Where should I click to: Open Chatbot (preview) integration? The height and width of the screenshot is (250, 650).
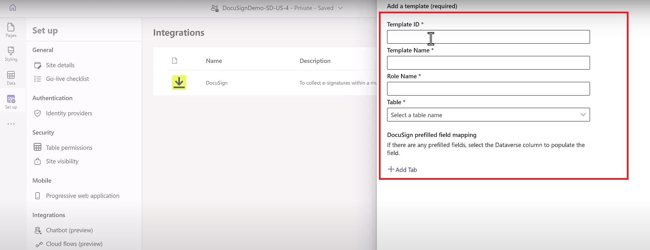[69, 230]
